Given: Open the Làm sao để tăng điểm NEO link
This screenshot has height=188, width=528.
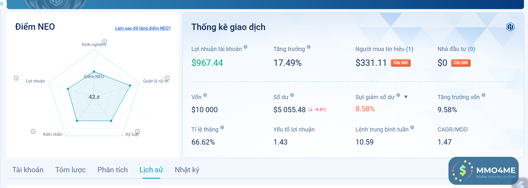Looking at the screenshot, I should click(143, 28).
